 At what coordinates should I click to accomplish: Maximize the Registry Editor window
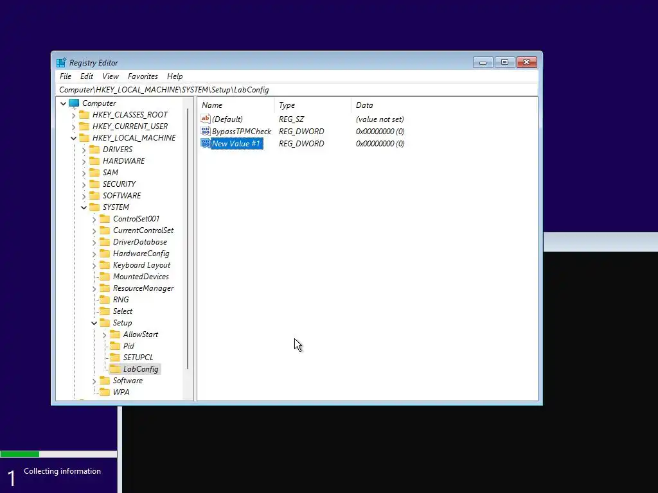pos(505,62)
